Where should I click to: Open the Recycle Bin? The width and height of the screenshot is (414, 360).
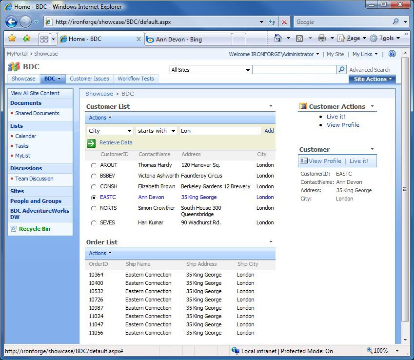click(34, 228)
